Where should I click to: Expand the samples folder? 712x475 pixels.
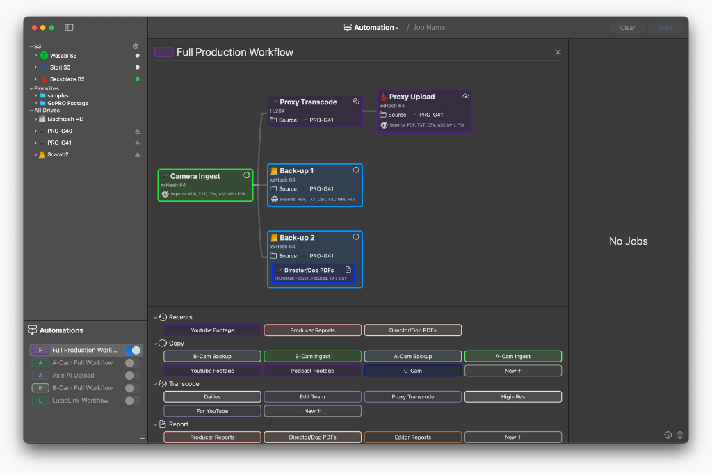click(x=36, y=95)
